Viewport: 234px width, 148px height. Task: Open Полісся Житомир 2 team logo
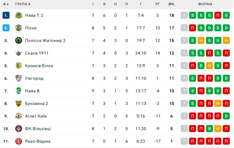coord(19,41)
